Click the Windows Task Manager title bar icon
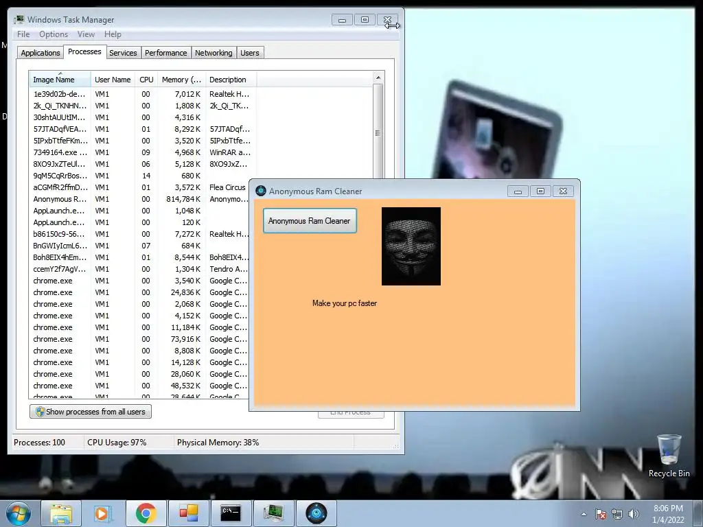703x527 pixels. tap(19, 19)
